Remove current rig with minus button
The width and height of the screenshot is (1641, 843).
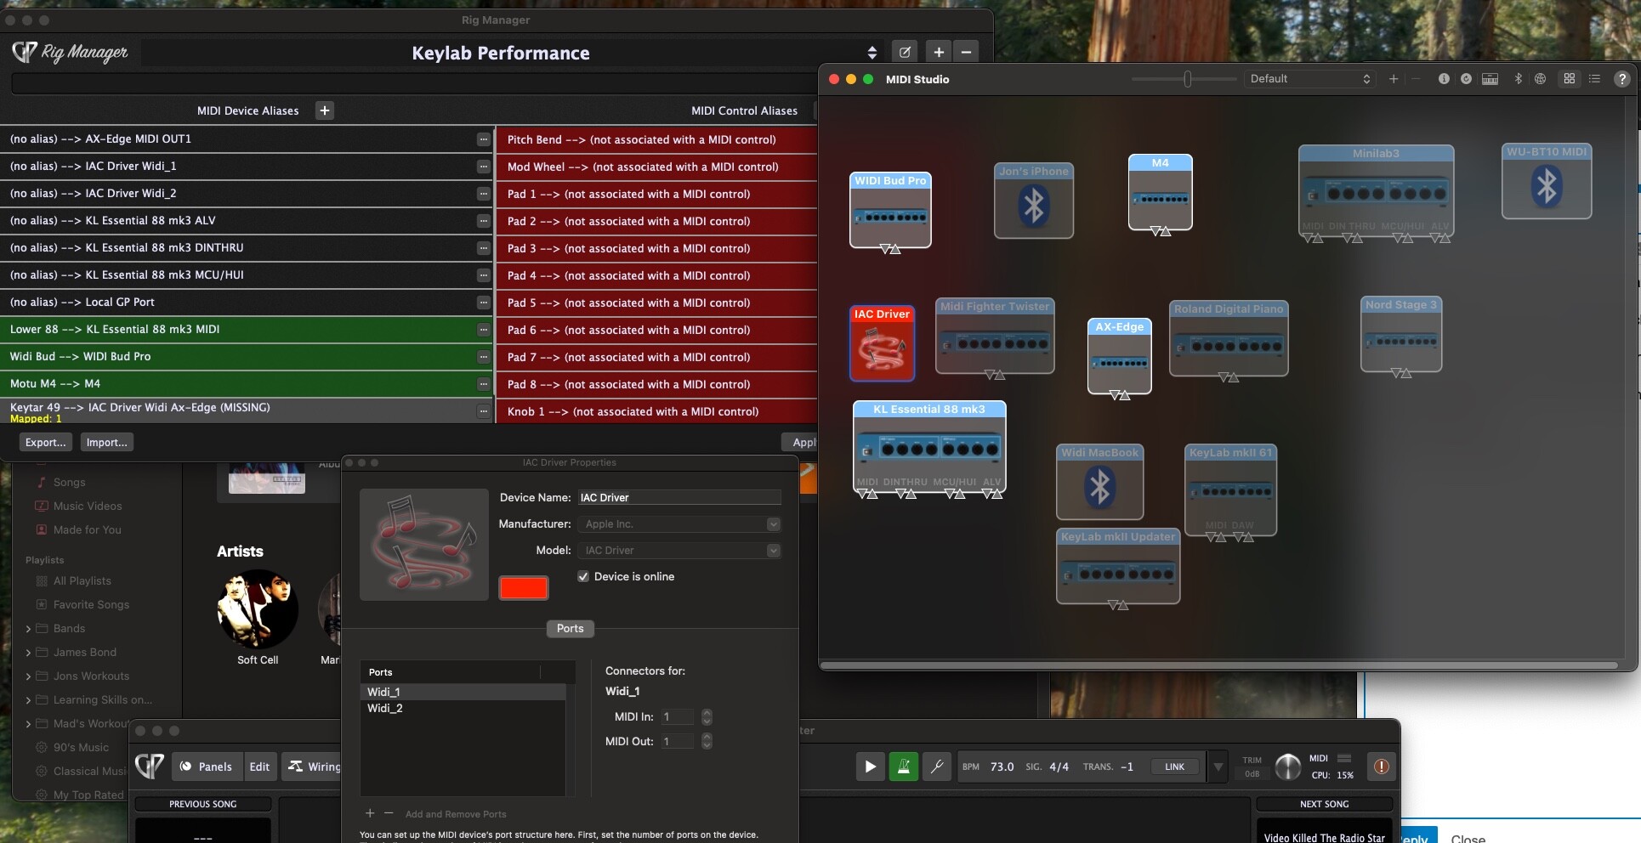coord(966,52)
